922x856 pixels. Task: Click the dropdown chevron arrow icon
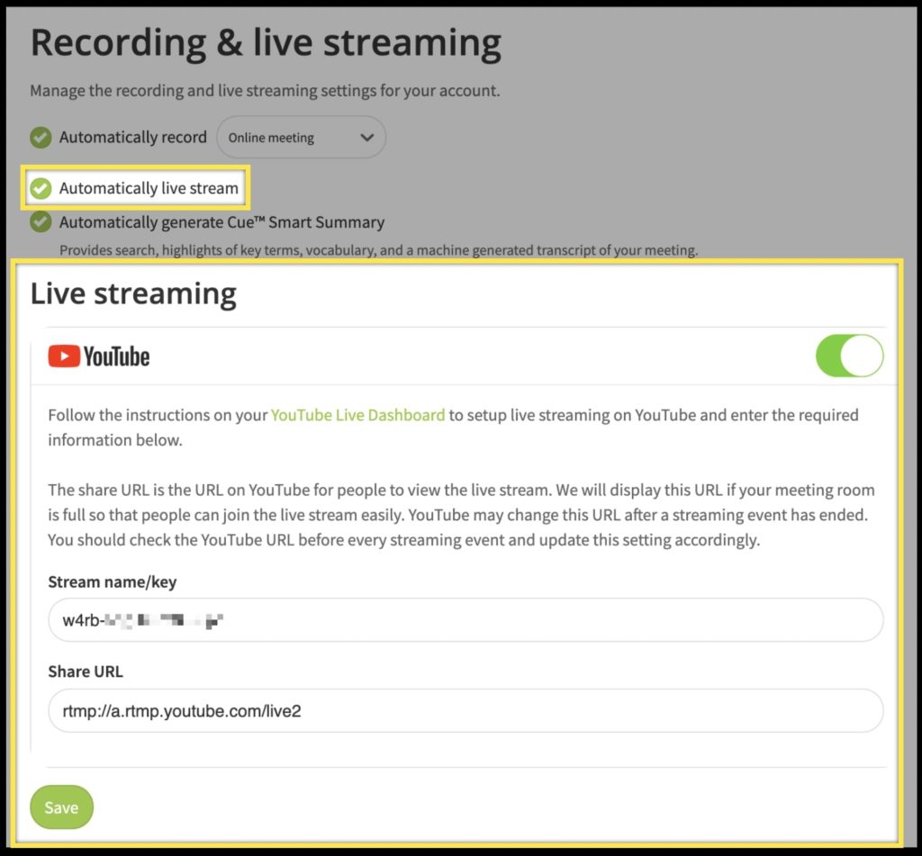point(366,137)
